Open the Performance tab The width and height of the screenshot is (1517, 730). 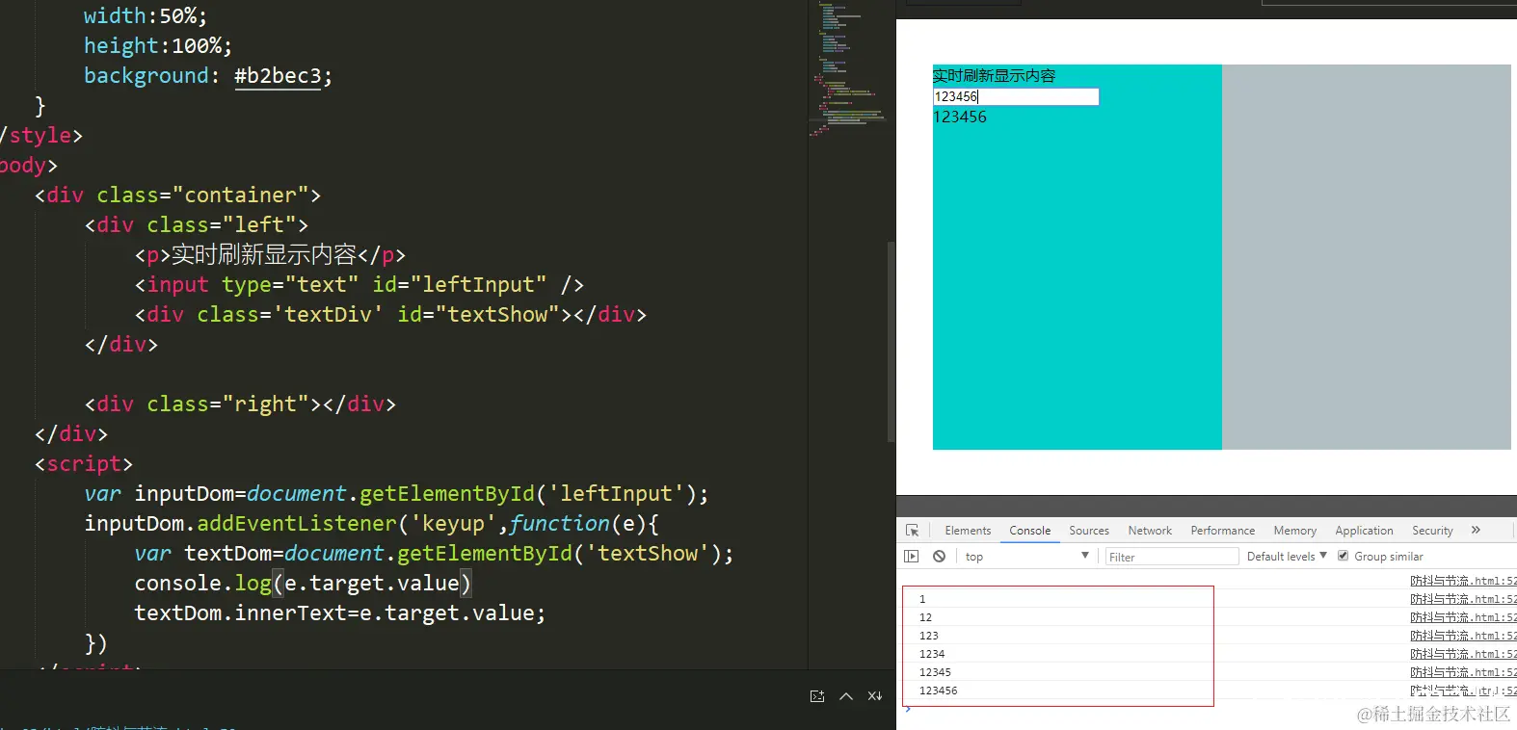coord(1222,531)
